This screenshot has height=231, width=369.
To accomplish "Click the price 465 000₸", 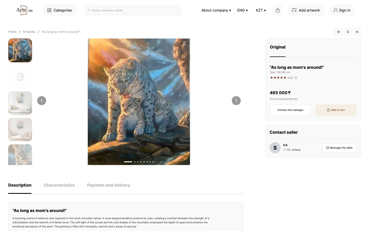I will [x=280, y=93].
